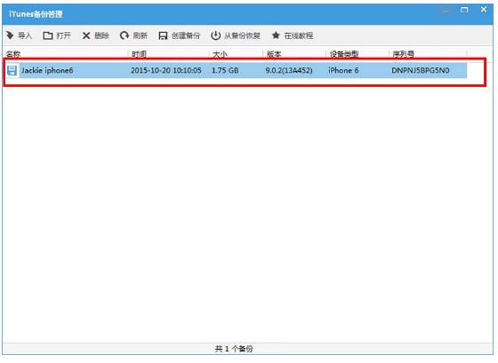Click the 刷新 refresh arrow icon
This screenshot has height=363, width=498.
coord(124,36)
